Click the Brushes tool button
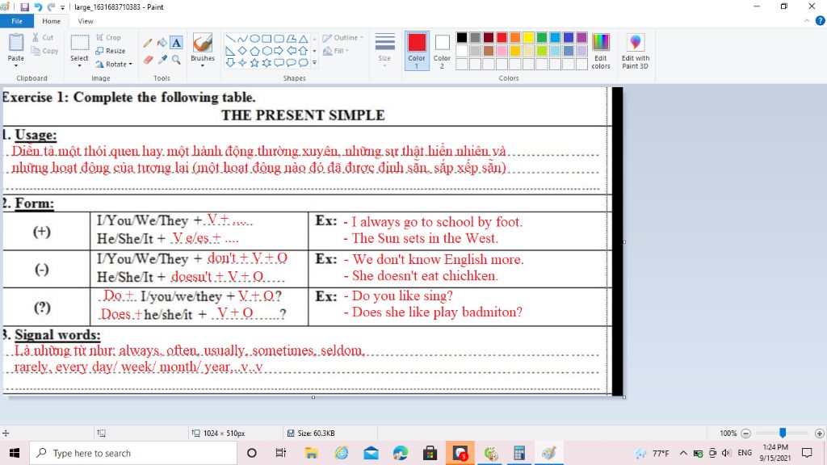The image size is (827, 465). (x=203, y=44)
